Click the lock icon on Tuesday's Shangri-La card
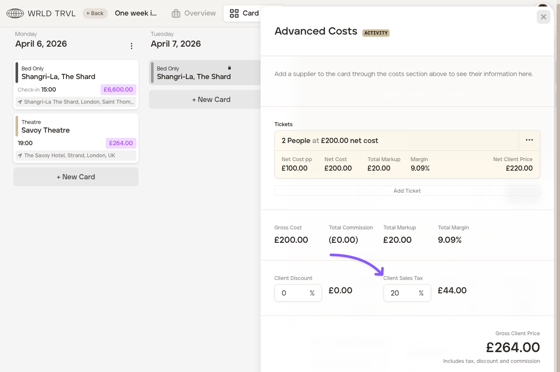560x372 pixels. 230,68
